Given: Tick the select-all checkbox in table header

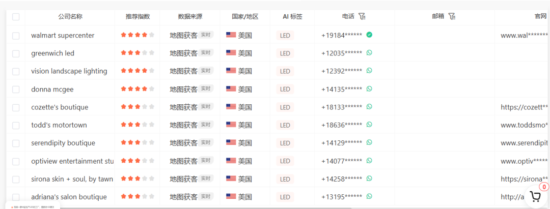Looking at the screenshot, I should [16, 17].
